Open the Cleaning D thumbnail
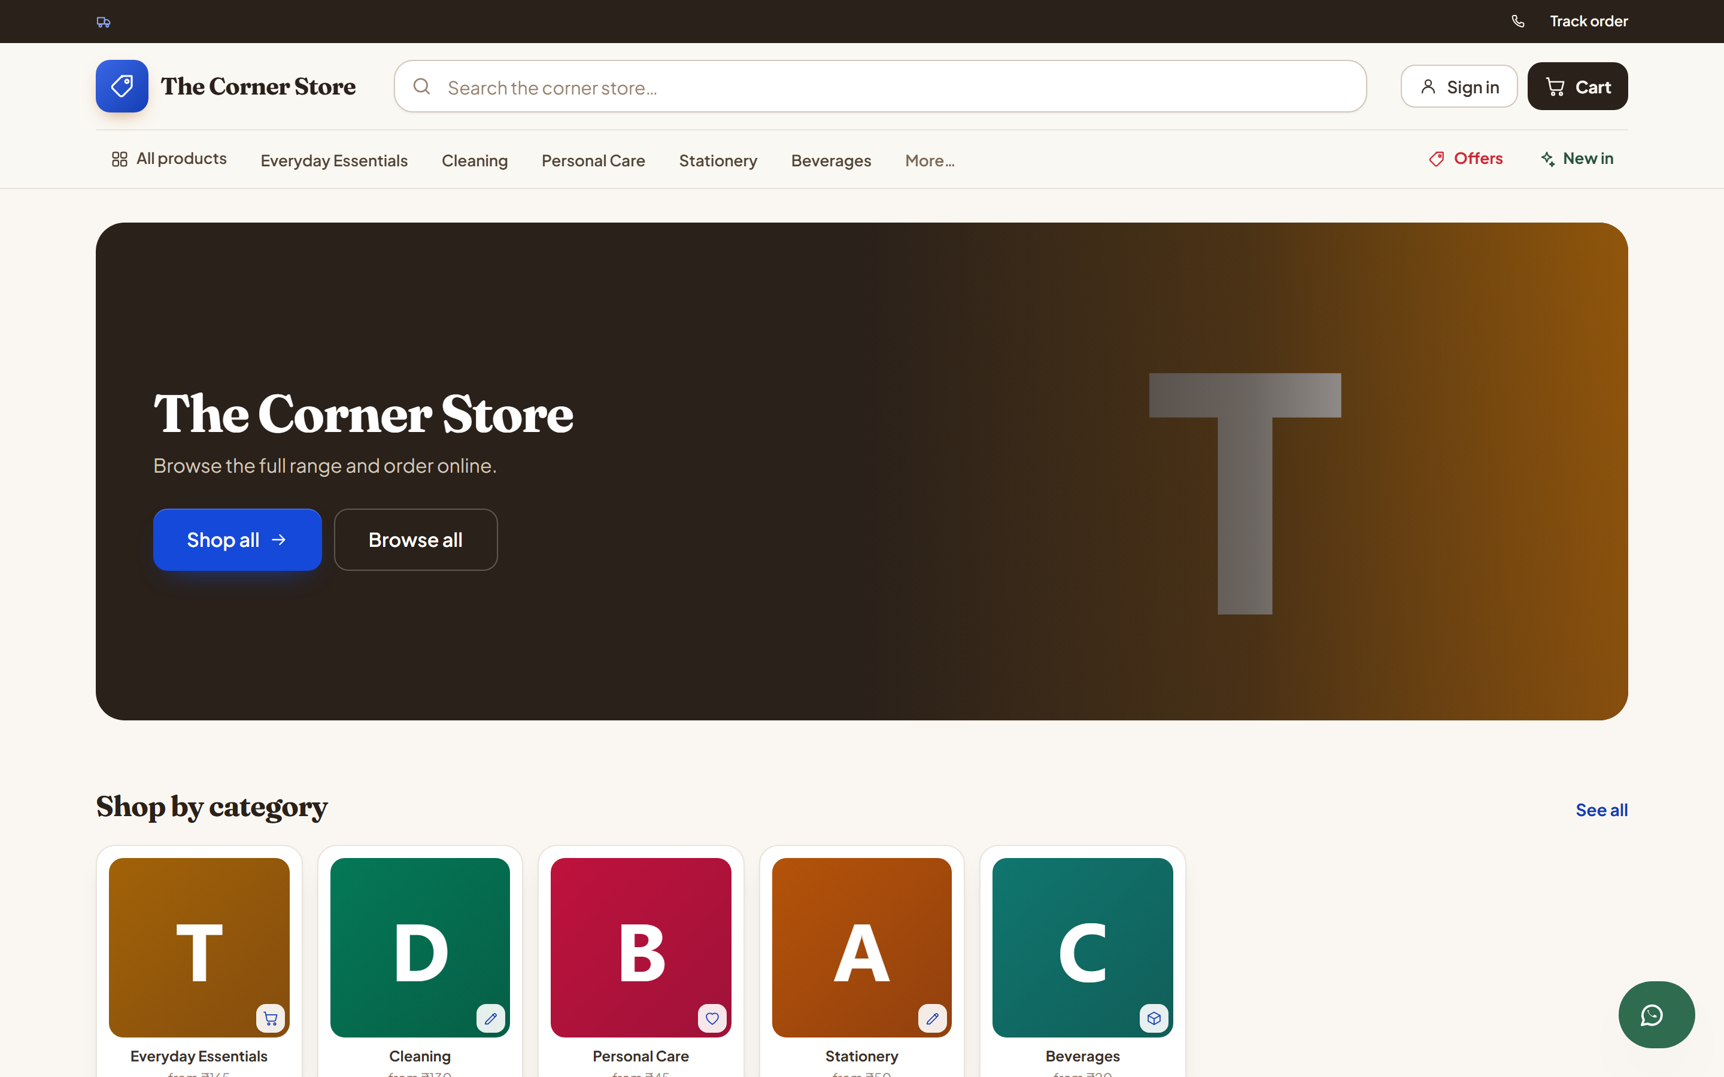This screenshot has width=1724, height=1077. pyautogui.click(x=420, y=947)
